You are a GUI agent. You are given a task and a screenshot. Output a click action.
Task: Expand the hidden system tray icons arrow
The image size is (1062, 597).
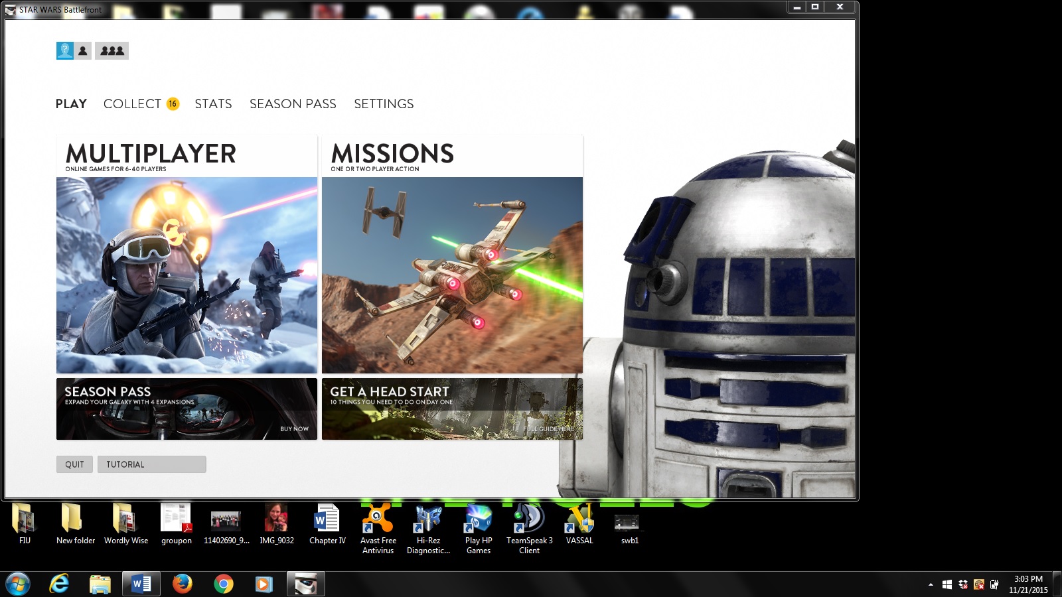(x=931, y=584)
